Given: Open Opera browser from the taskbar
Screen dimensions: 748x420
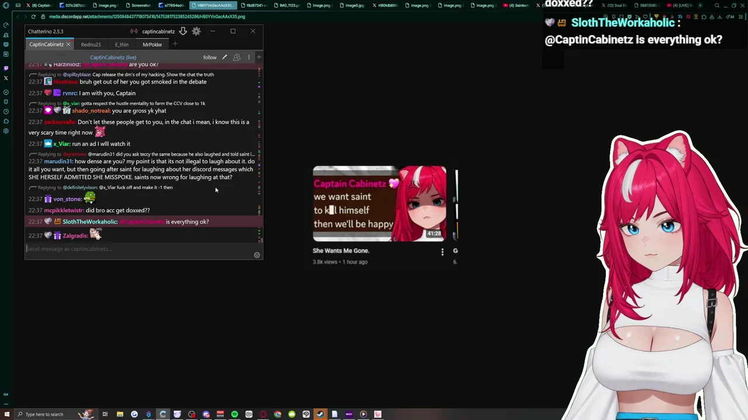Looking at the screenshot, I should tap(263, 414).
